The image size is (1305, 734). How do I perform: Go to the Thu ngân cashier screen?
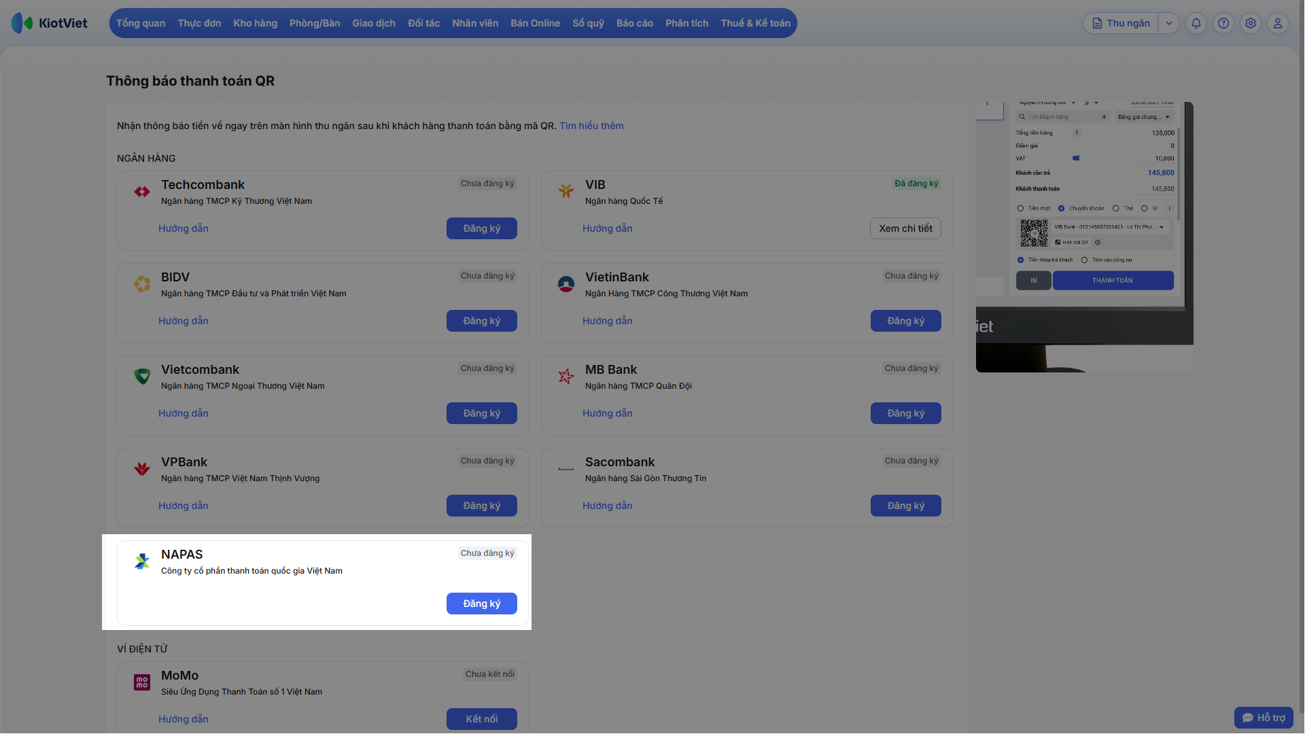click(x=1121, y=23)
